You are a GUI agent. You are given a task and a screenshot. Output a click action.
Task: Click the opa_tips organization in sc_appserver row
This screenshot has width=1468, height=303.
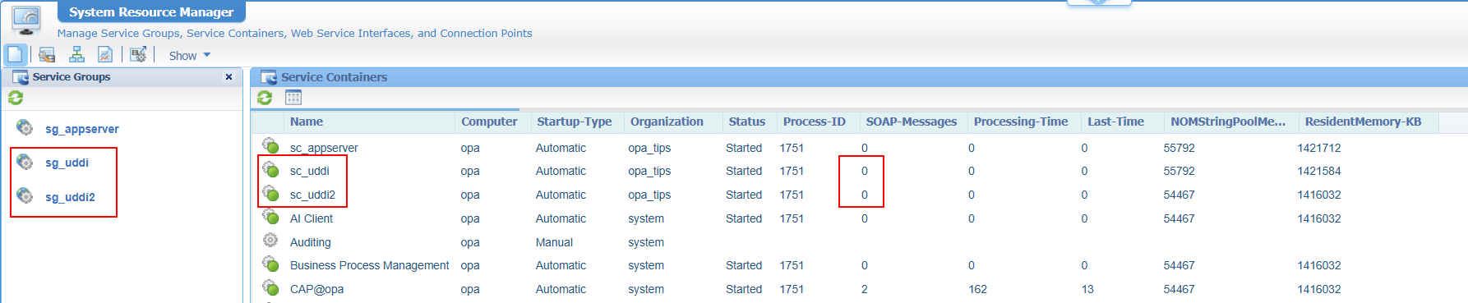click(649, 148)
